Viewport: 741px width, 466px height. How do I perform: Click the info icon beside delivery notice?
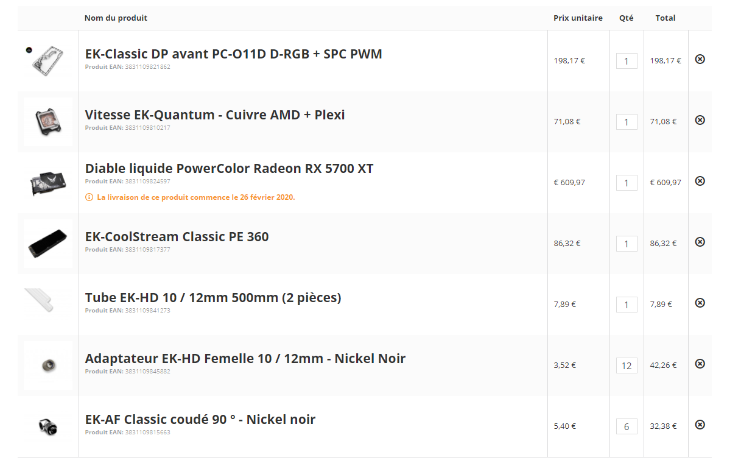pos(89,197)
